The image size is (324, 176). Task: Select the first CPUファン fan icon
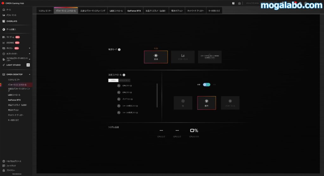point(119,86)
